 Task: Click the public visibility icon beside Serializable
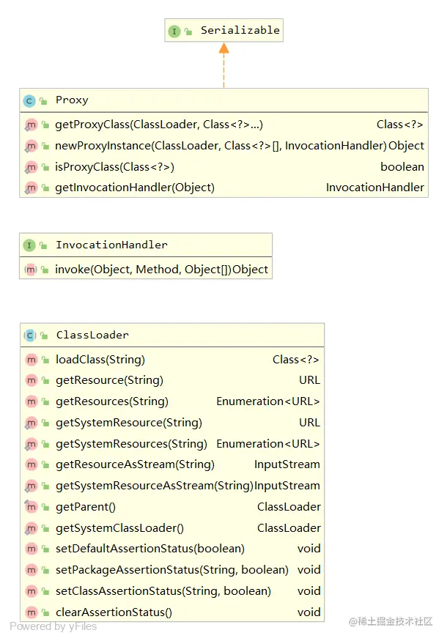[x=188, y=32]
